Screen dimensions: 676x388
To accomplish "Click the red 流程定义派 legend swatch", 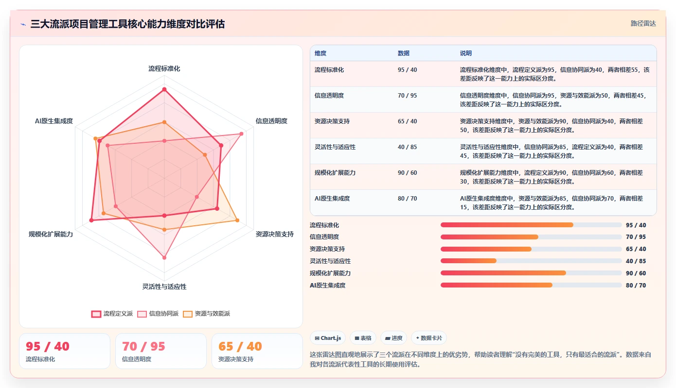I will pyautogui.click(x=96, y=314).
